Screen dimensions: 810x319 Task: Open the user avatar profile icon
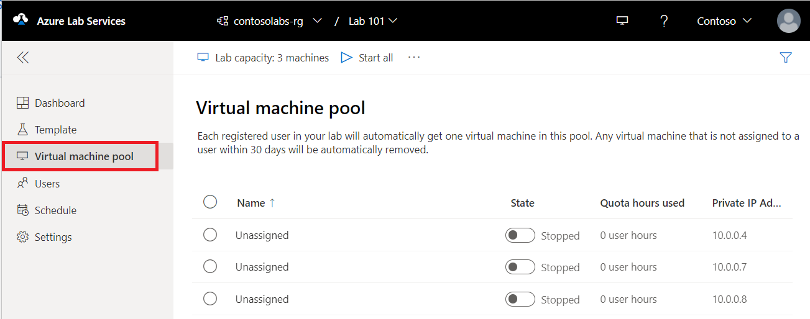click(788, 20)
